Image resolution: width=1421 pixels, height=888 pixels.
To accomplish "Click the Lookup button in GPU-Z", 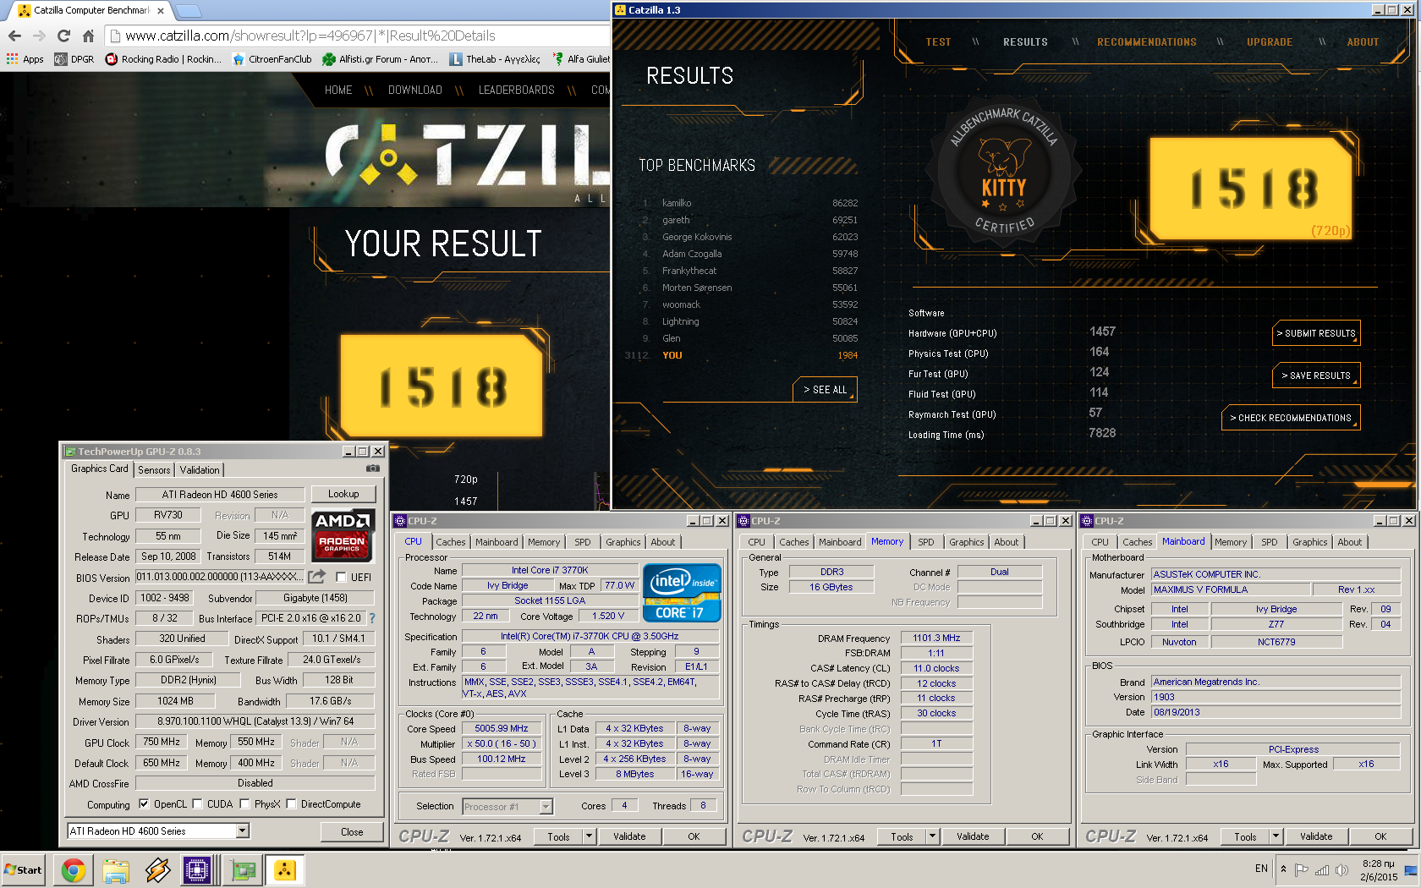I will [x=343, y=494].
